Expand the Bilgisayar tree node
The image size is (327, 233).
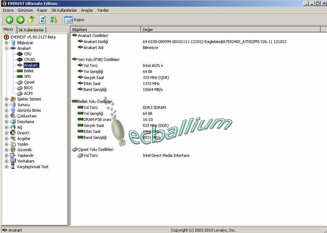[7, 43]
